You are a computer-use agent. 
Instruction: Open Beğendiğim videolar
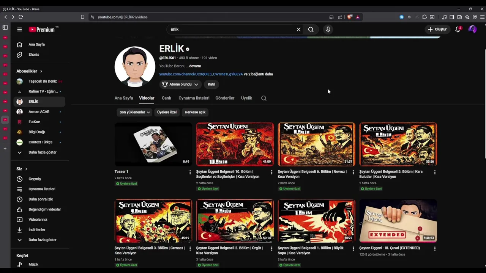click(39, 209)
